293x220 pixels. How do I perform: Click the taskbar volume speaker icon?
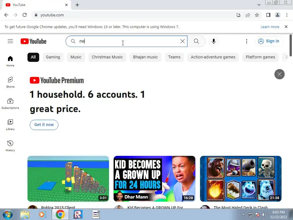(264, 215)
